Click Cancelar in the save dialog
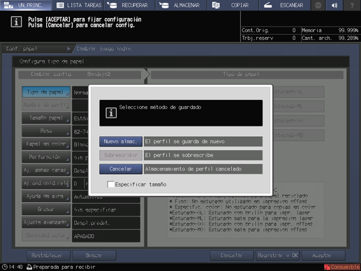Image resolution: width=361 pixels, height=271 pixels. coord(121,169)
